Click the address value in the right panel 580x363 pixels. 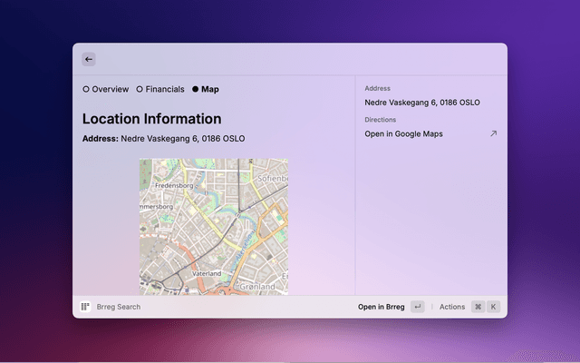(421, 103)
